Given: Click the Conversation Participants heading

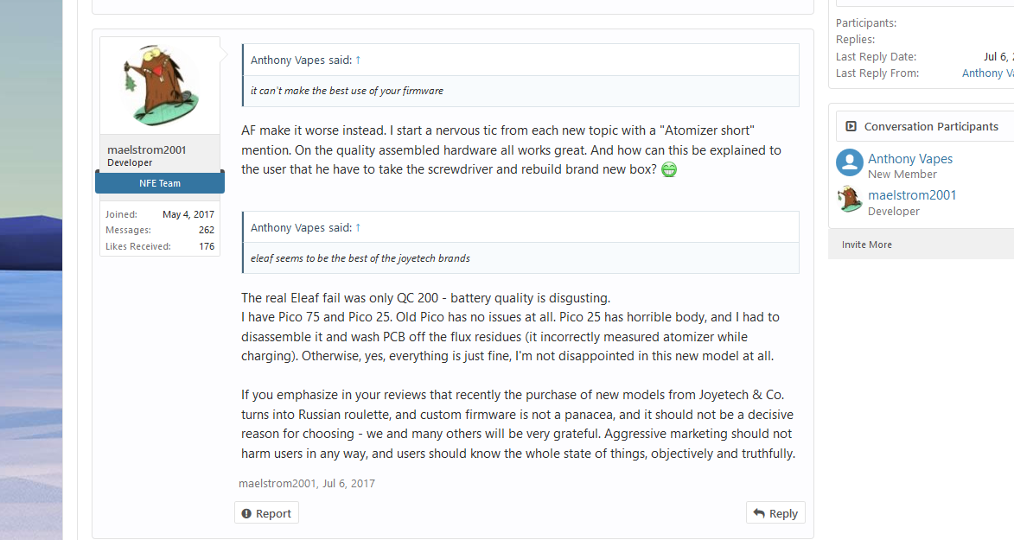Looking at the screenshot, I should (931, 126).
